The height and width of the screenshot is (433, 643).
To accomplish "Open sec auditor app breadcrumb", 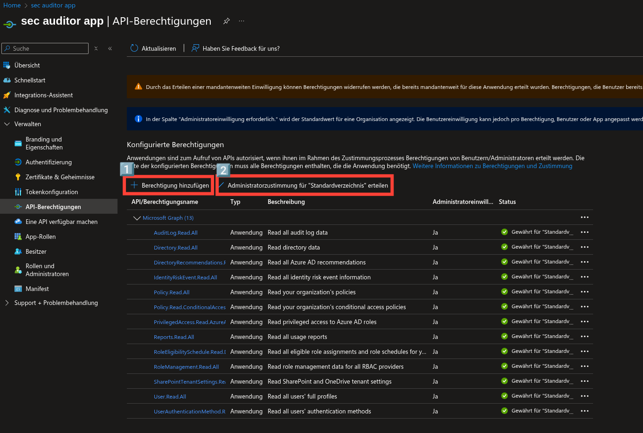I will pos(53,5).
